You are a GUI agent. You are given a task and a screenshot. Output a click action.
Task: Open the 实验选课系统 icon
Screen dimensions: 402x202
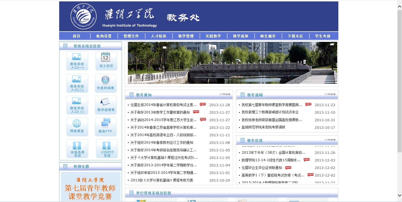(77, 149)
